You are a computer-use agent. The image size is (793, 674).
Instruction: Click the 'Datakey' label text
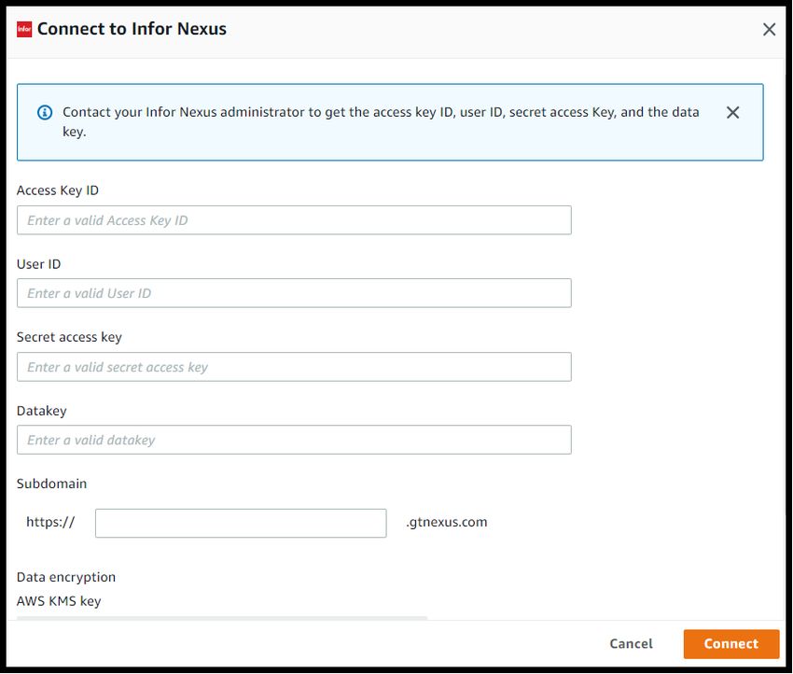[42, 411]
